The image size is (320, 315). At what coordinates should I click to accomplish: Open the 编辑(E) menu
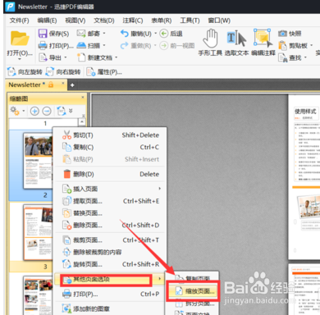pos(47,21)
